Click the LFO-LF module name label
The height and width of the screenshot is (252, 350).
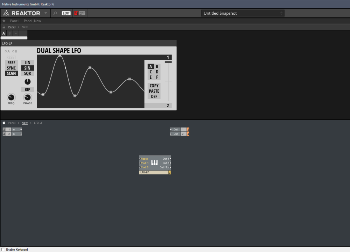click(x=154, y=172)
